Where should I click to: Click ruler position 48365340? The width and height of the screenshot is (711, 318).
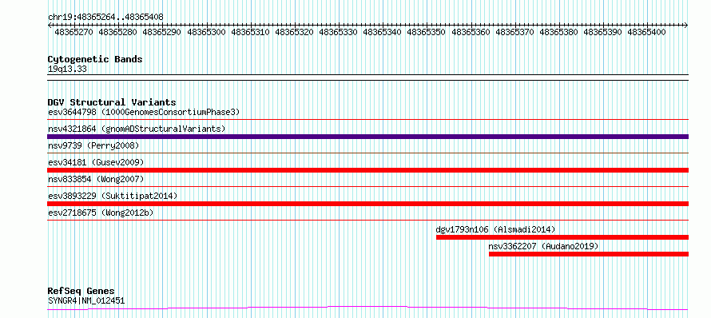pyautogui.click(x=382, y=32)
